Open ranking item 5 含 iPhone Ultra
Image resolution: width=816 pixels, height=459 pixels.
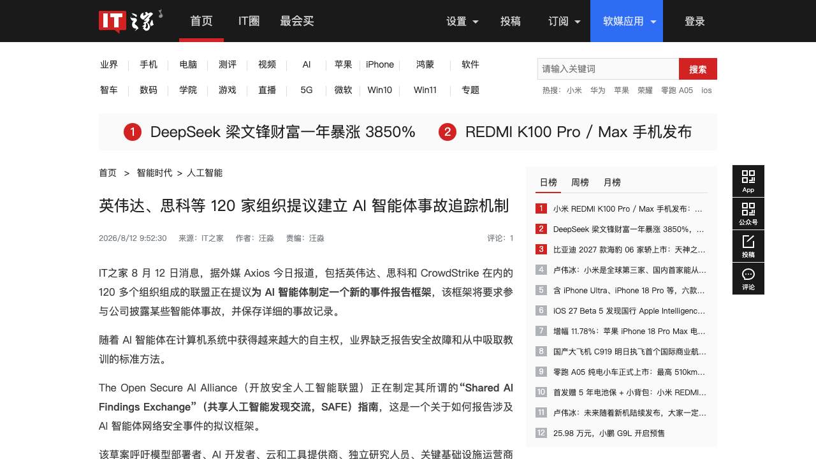click(x=630, y=290)
